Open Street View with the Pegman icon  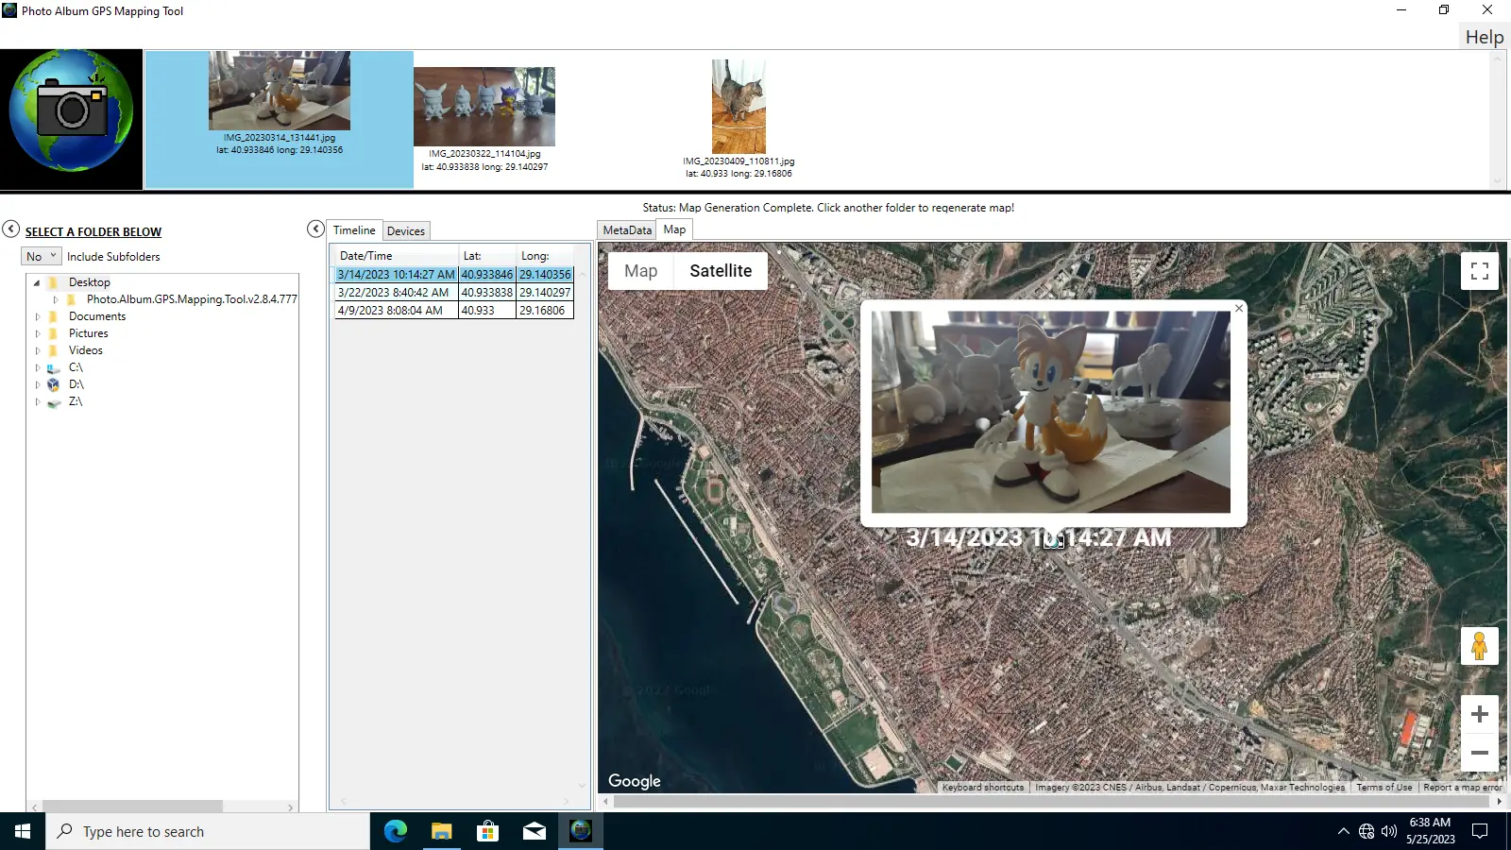(1480, 645)
